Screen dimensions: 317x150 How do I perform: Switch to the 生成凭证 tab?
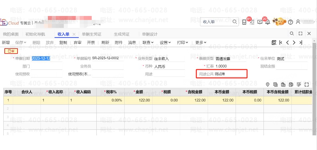tap(122, 34)
